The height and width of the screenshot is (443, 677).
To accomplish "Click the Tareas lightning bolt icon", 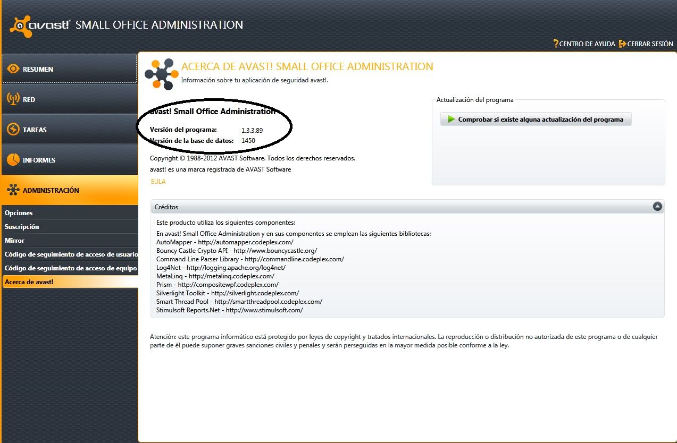I will click(13, 130).
